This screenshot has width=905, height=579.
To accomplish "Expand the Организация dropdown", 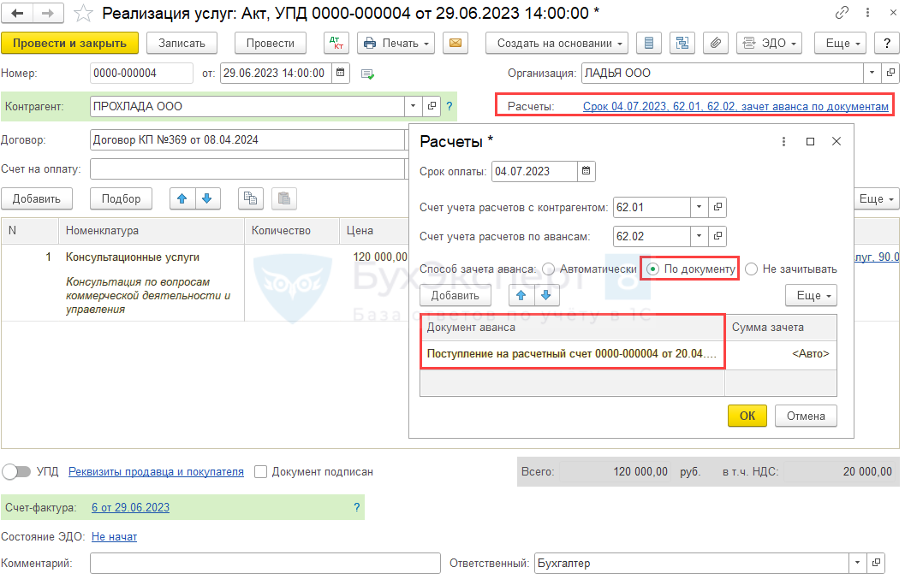I will 872,73.
